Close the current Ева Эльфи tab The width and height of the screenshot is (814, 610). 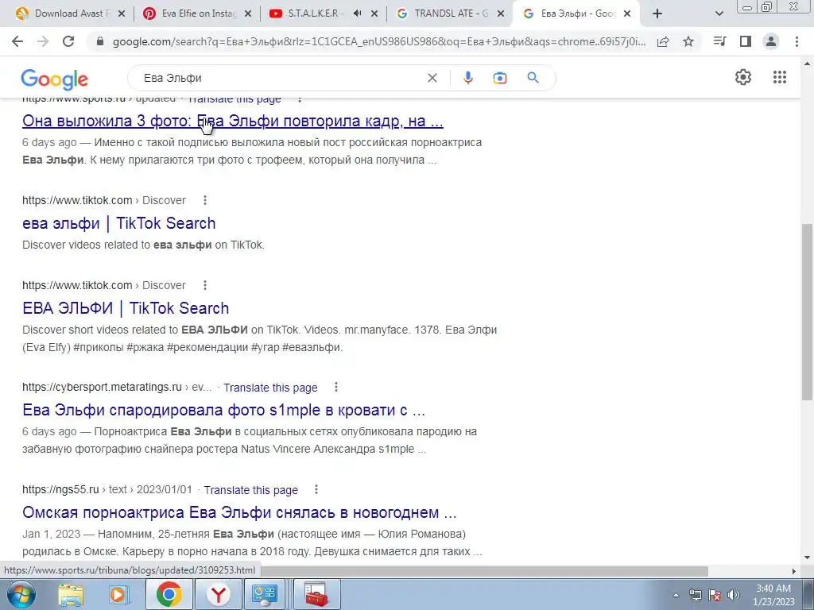pyautogui.click(x=627, y=14)
